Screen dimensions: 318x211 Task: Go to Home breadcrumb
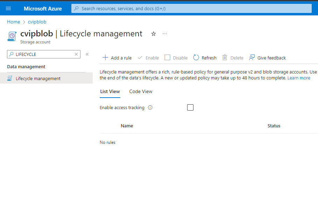[14, 22]
